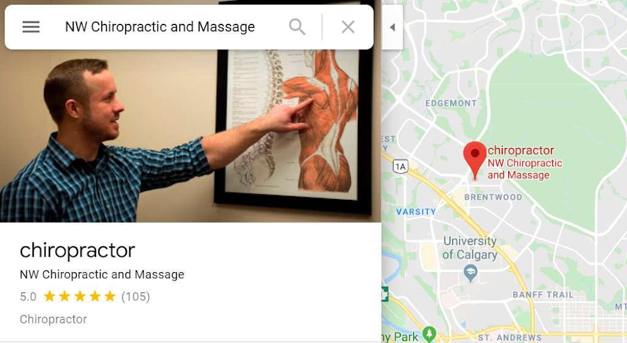The image size is (627, 343).
Task: Collapse the side panel arrow
Action: (392, 27)
